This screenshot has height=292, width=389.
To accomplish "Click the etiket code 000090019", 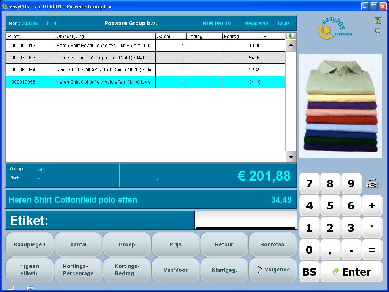I will tap(23, 46).
